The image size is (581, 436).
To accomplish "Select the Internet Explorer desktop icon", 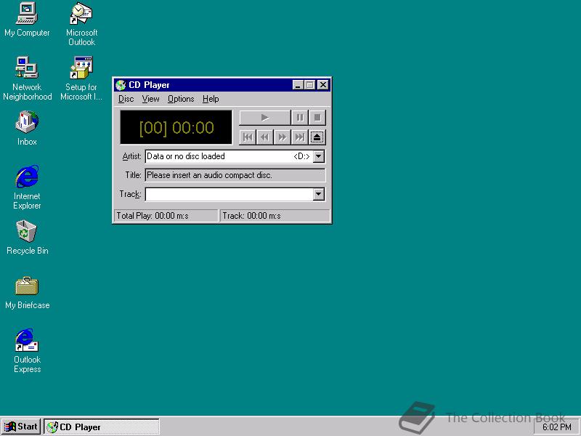I will coord(27,187).
